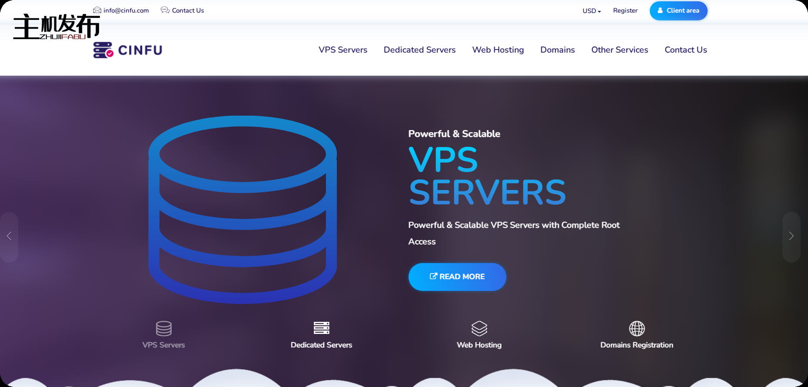The width and height of the screenshot is (808, 387).
Task: Open the USD currency dropdown
Action: click(x=592, y=11)
